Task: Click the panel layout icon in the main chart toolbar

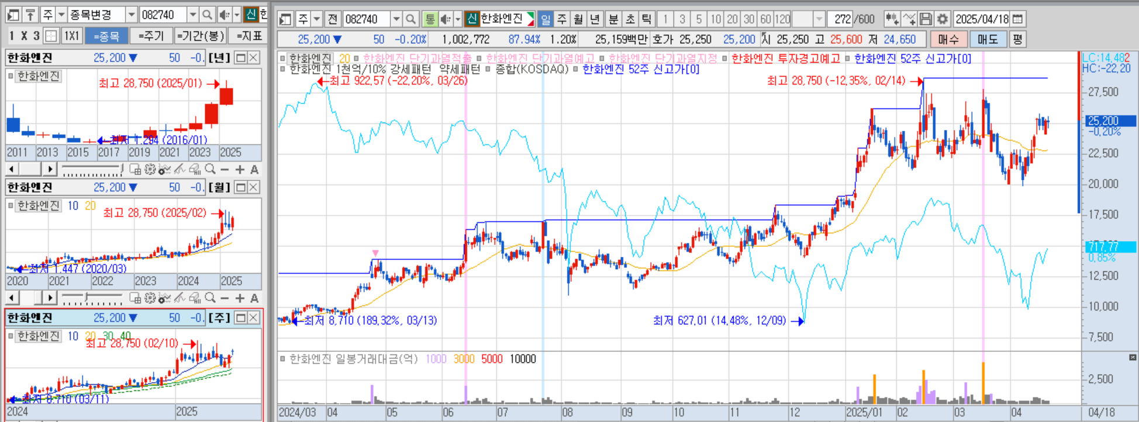Action: coord(285,19)
